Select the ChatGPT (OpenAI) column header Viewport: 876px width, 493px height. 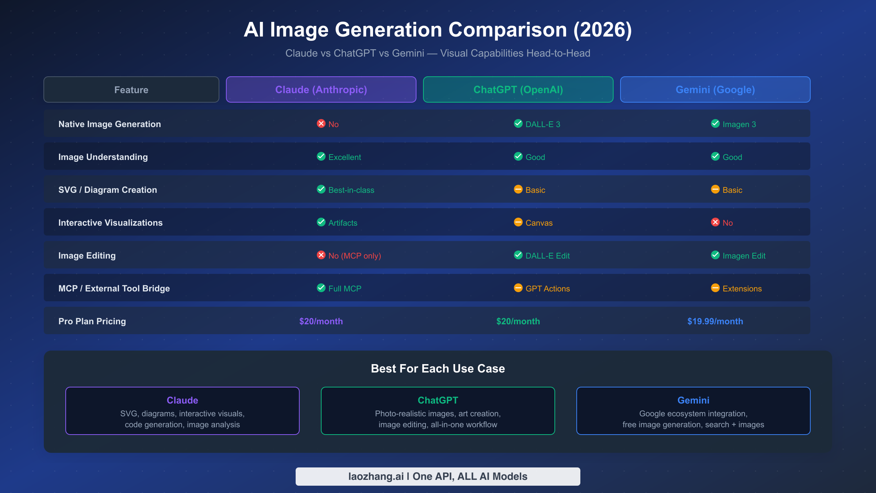[x=518, y=89]
